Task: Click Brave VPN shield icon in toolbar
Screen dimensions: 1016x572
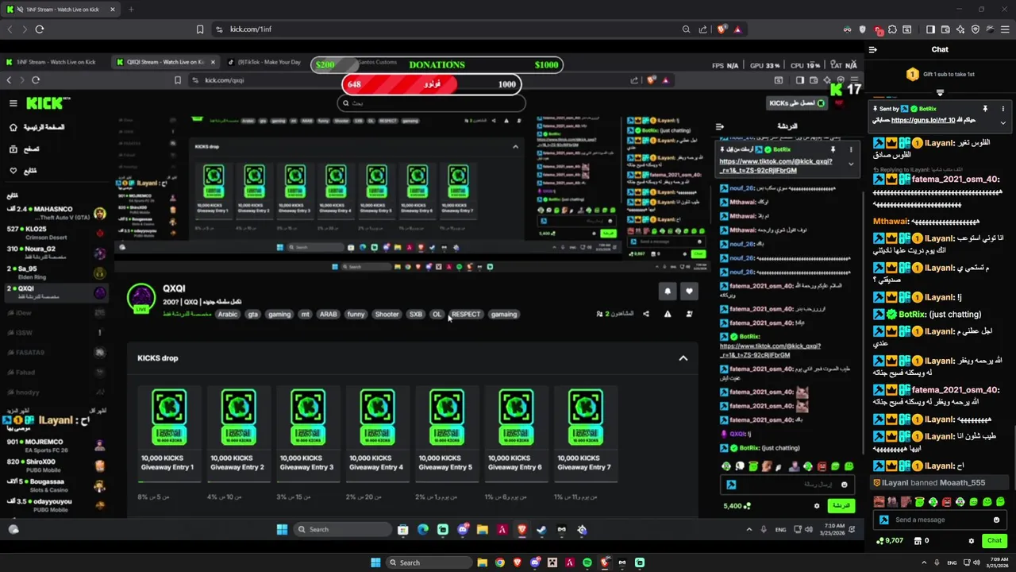Action: 976,29
